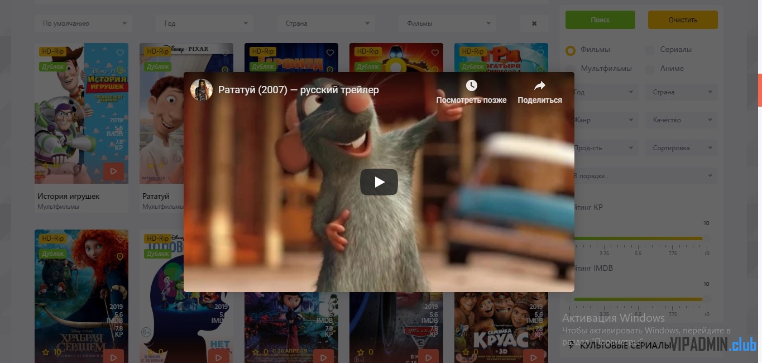762x363 pixels.
Task: Open the В порядке.. dropdown
Action: tap(646, 176)
